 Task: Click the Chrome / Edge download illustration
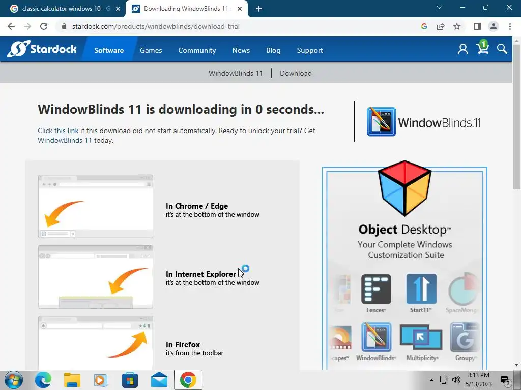pos(95,206)
